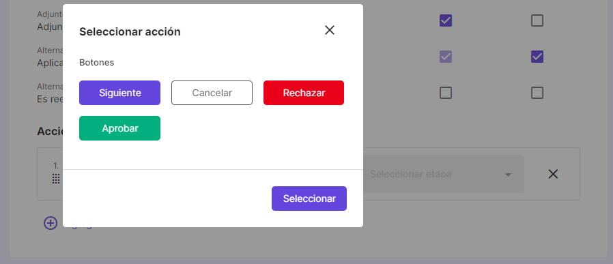Select the green Aprobar button
This screenshot has width=613, height=264.
[119, 128]
